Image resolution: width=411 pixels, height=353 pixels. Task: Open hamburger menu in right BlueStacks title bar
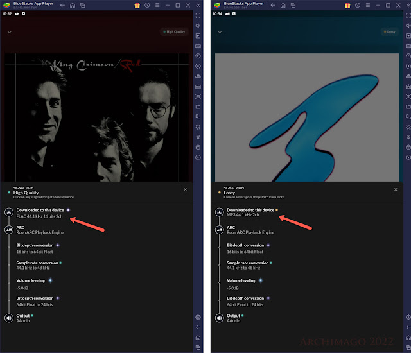368,5
